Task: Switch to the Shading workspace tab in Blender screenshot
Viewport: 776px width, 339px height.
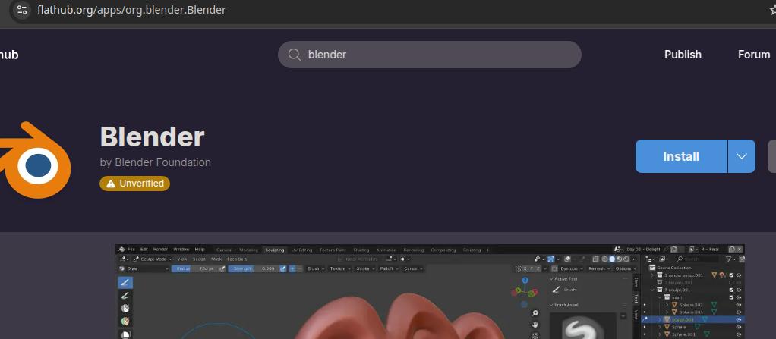Action: (x=361, y=250)
